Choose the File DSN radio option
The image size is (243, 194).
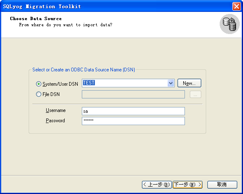point(38,94)
